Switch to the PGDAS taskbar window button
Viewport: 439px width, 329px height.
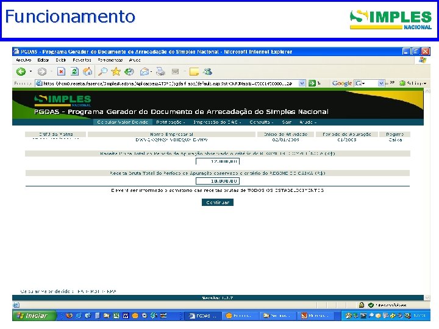pos(203,316)
